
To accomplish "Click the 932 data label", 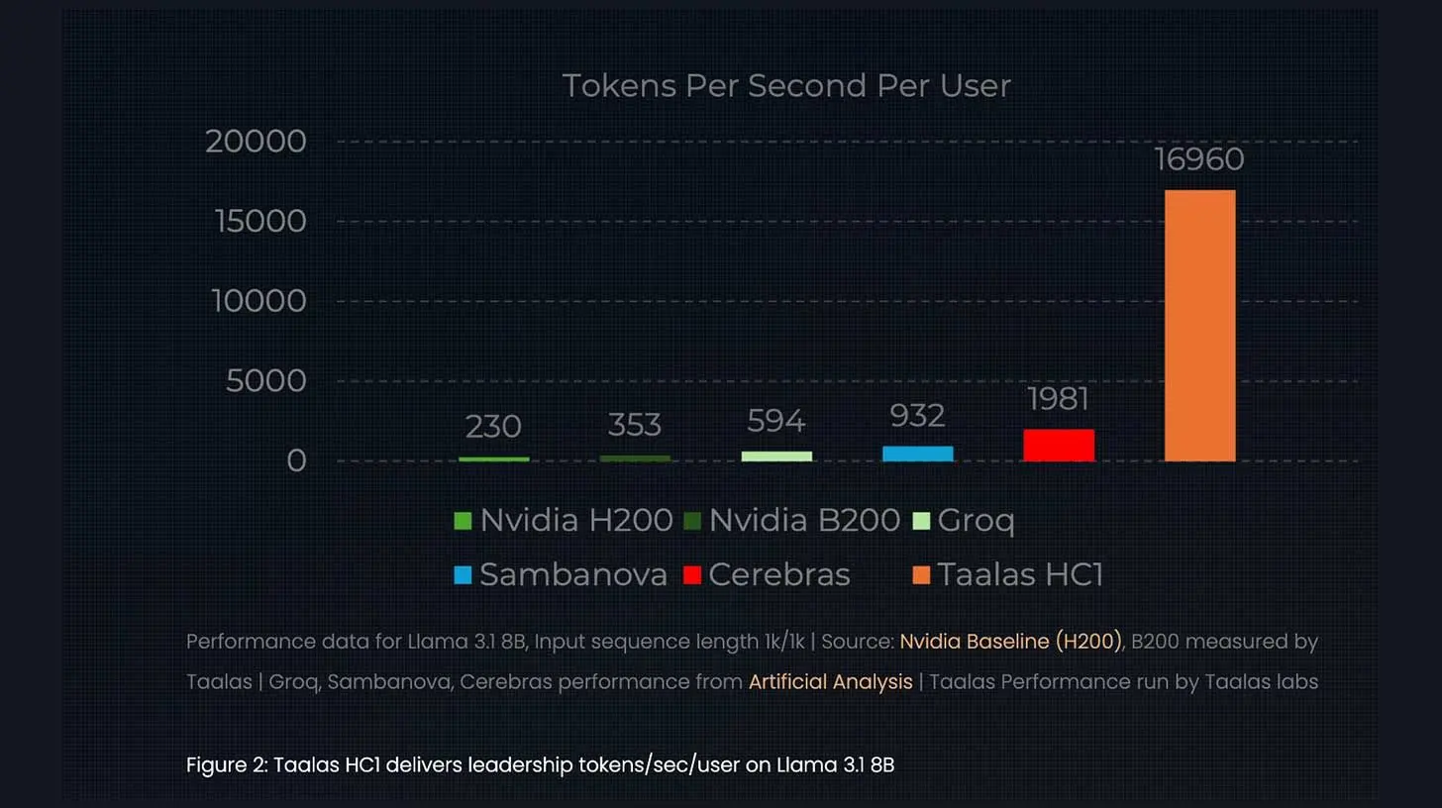I will click(917, 416).
